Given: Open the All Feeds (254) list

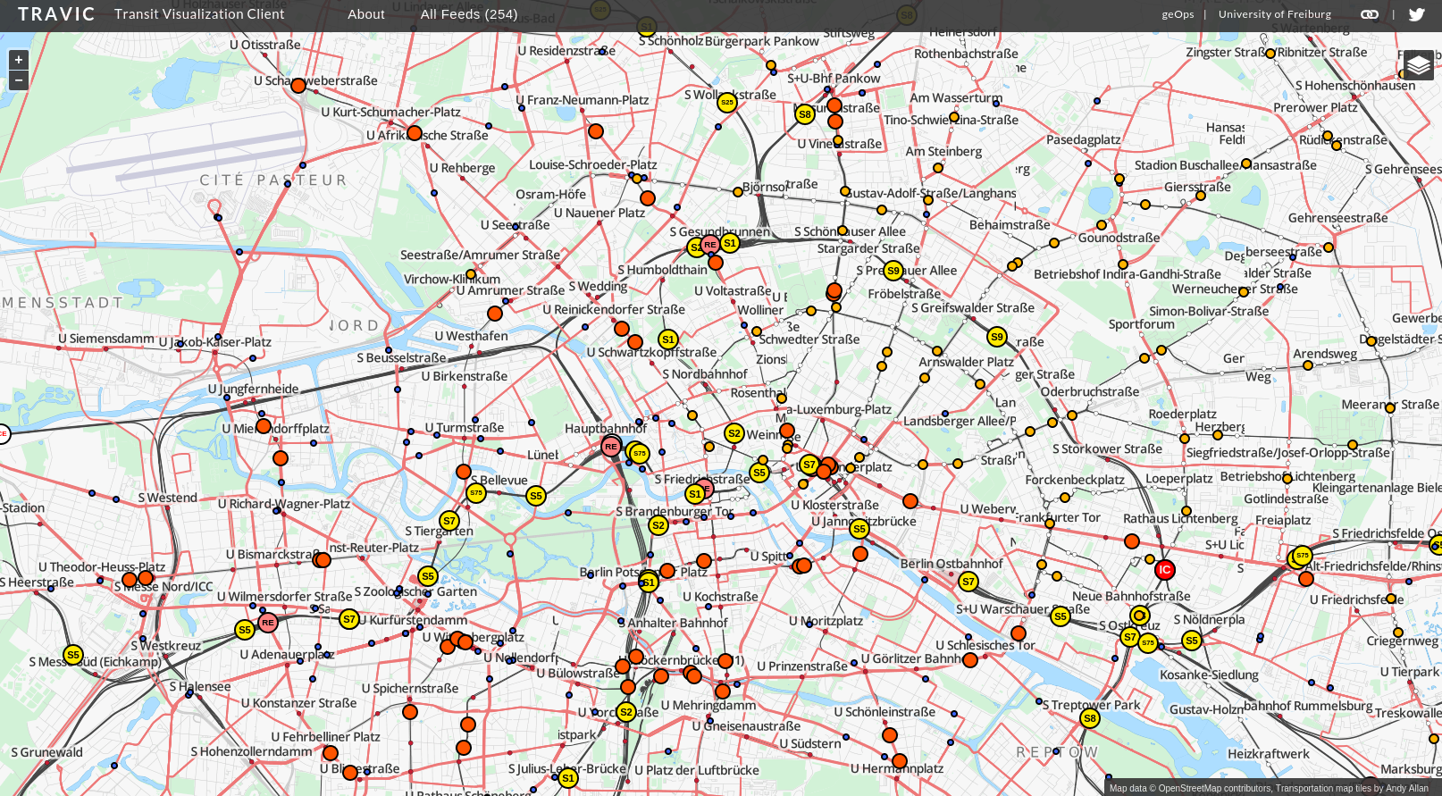Looking at the screenshot, I should click(x=469, y=14).
